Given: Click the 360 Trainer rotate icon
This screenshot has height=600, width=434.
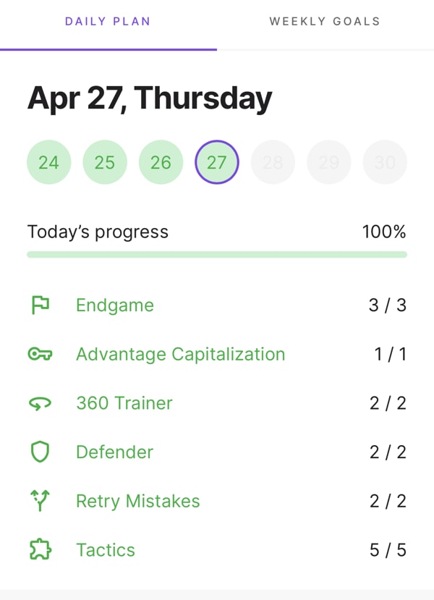Looking at the screenshot, I should [x=41, y=404].
